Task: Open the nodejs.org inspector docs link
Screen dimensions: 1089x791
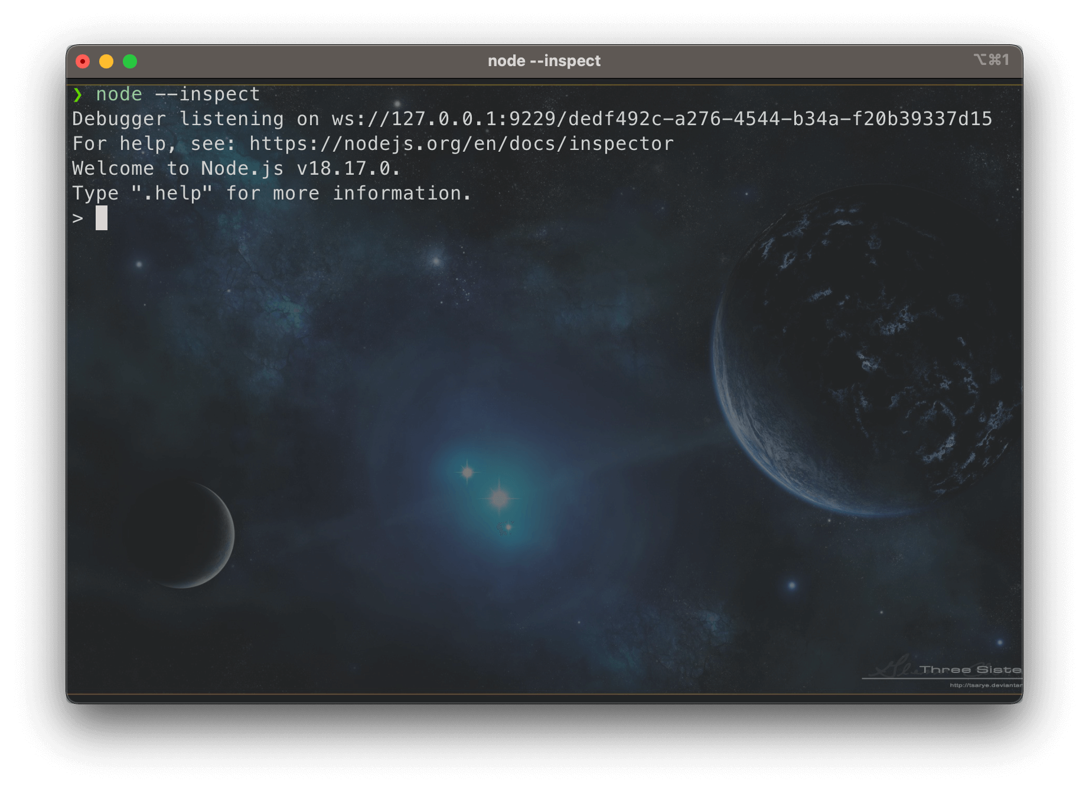Action: pyautogui.click(x=461, y=144)
